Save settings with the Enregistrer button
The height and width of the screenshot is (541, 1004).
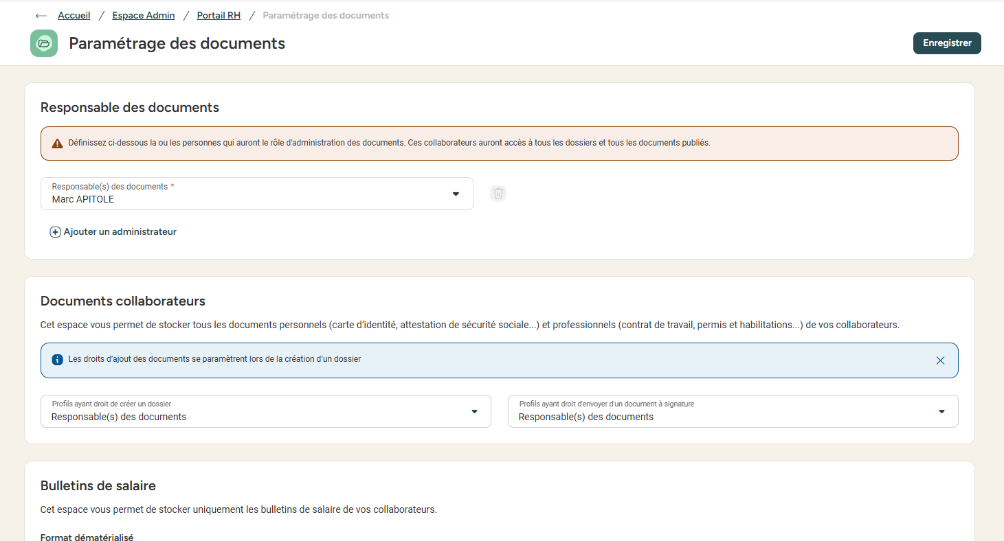coord(947,43)
